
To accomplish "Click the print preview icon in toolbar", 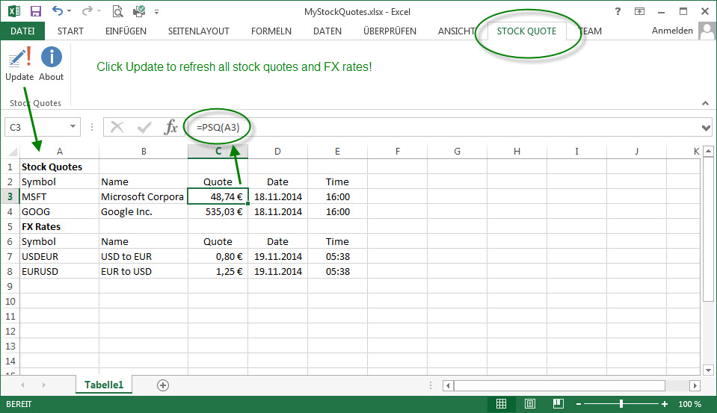I will (117, 11).
